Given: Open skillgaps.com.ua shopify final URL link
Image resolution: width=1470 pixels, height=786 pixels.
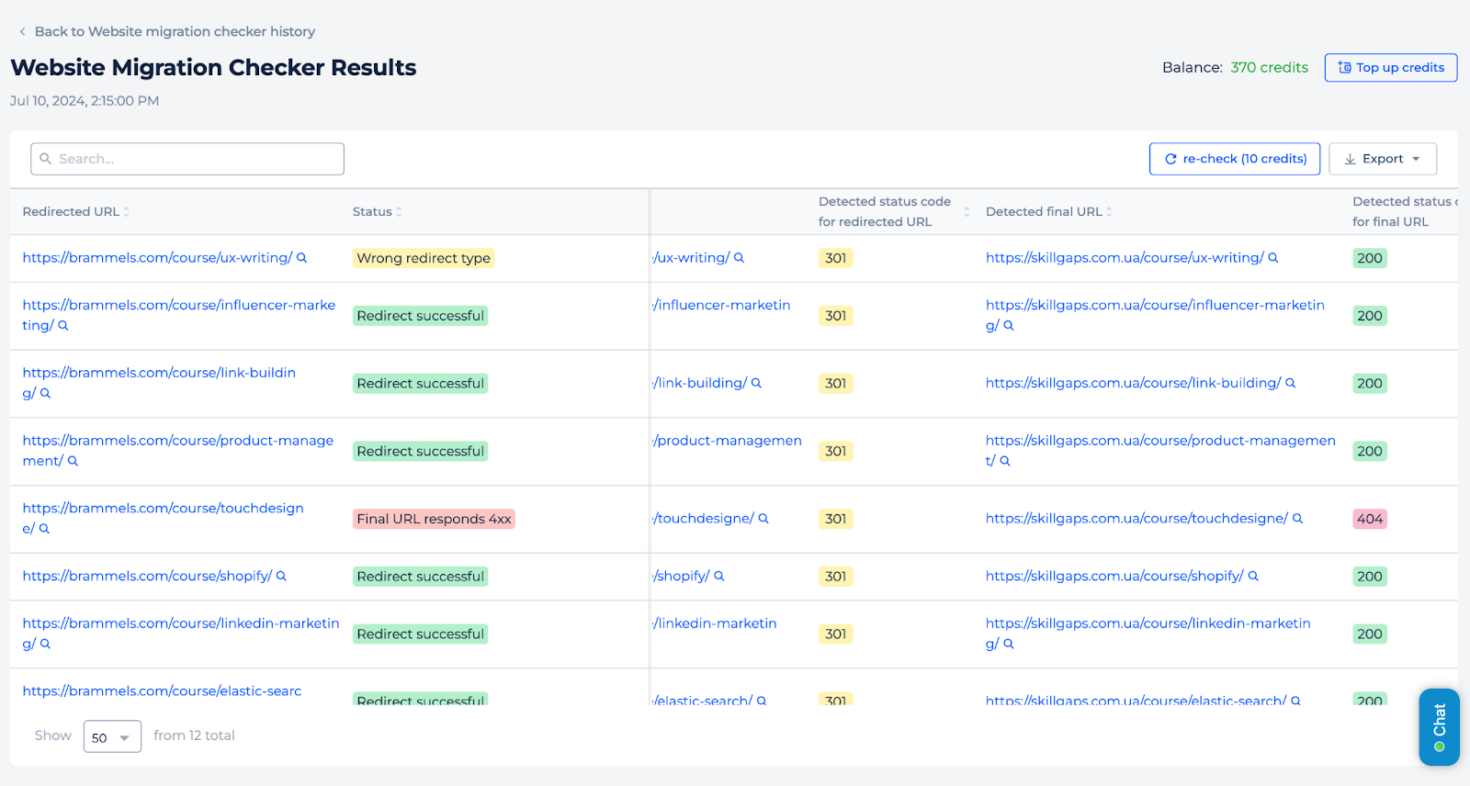Looking at the screenshot, I should point(1114,576).
